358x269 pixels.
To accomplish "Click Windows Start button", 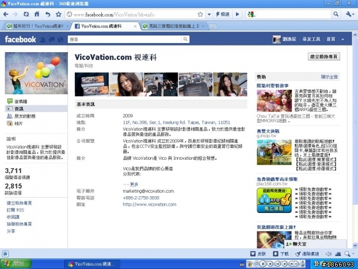I will (16, 264).
